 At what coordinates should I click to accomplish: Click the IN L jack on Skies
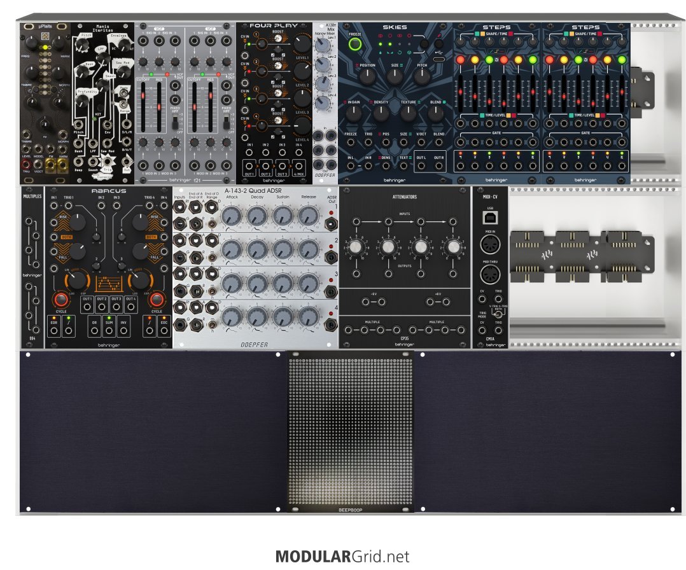point(351,166)
